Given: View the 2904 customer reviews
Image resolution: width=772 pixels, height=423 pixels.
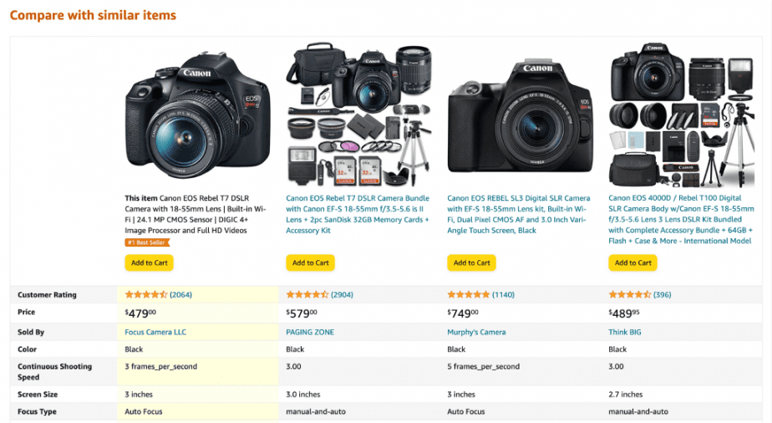Looking at the screenshot, I should (342, 294).
